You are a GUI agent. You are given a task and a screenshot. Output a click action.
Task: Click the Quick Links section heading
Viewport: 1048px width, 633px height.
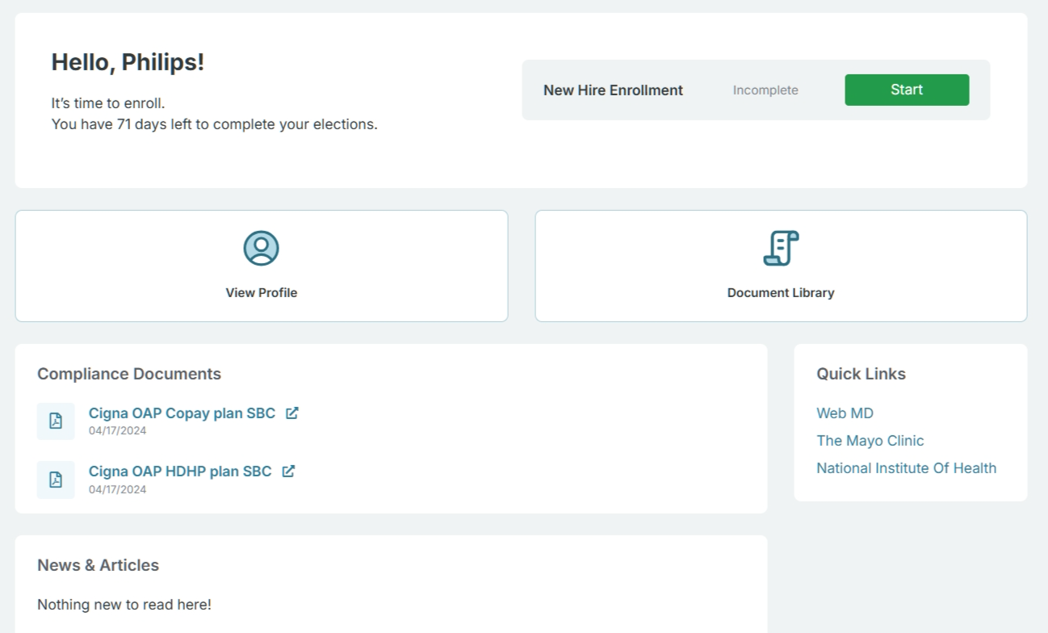click(861, 374)
